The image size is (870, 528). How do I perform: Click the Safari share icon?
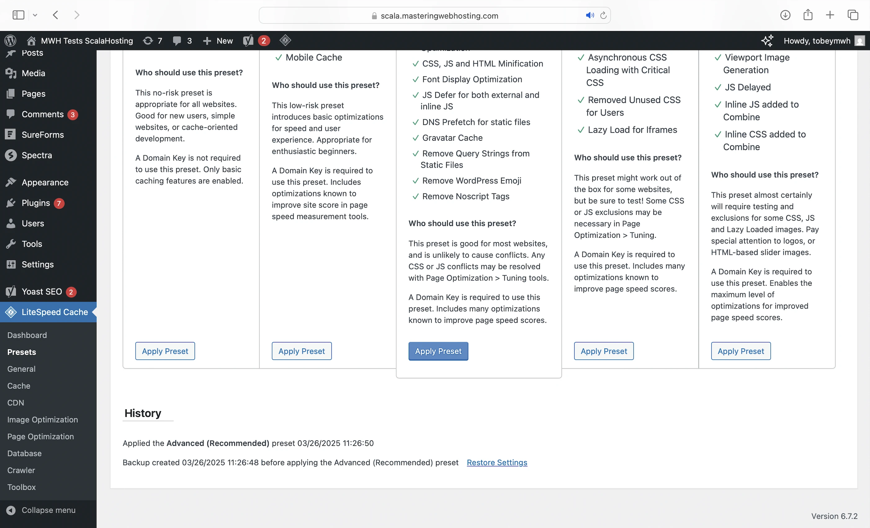click(808, 15)
